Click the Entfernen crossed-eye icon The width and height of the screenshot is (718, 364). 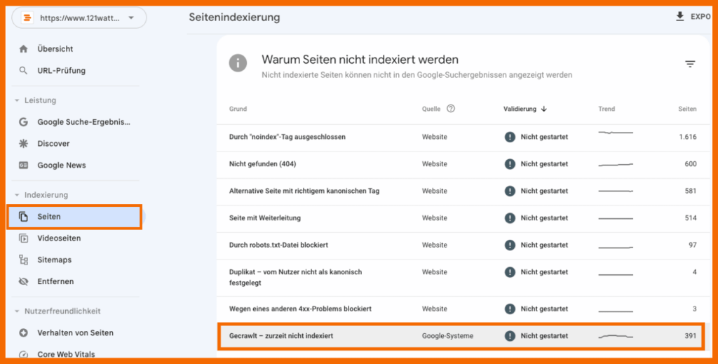coord(24,282)
